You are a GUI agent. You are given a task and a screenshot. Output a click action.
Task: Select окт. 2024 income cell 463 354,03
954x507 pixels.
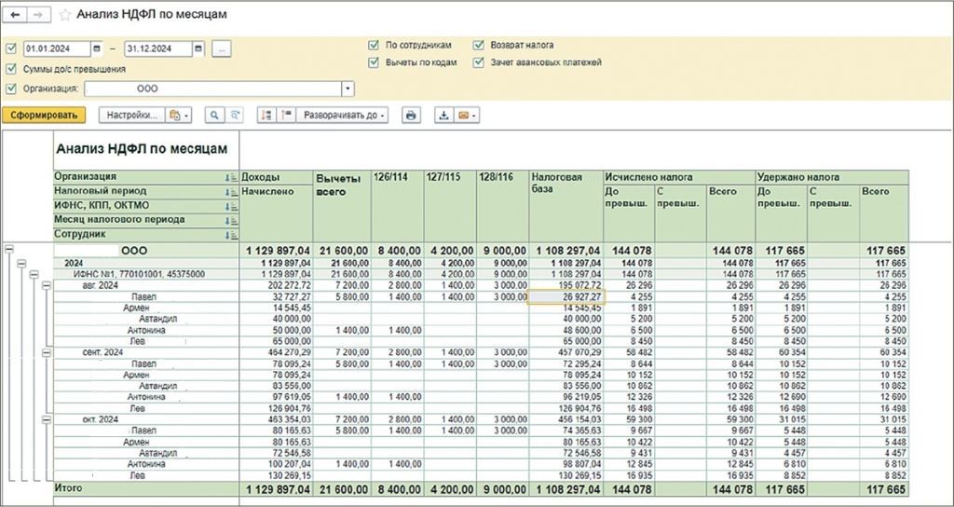[x=276, y=419]
